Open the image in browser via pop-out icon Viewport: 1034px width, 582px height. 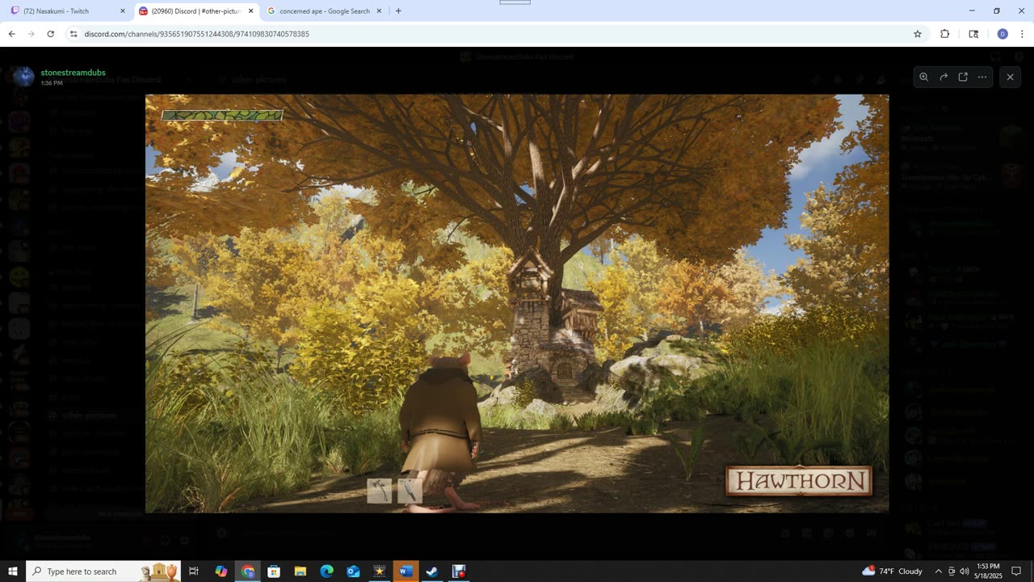pyautogui.click(x=963, y=77)
